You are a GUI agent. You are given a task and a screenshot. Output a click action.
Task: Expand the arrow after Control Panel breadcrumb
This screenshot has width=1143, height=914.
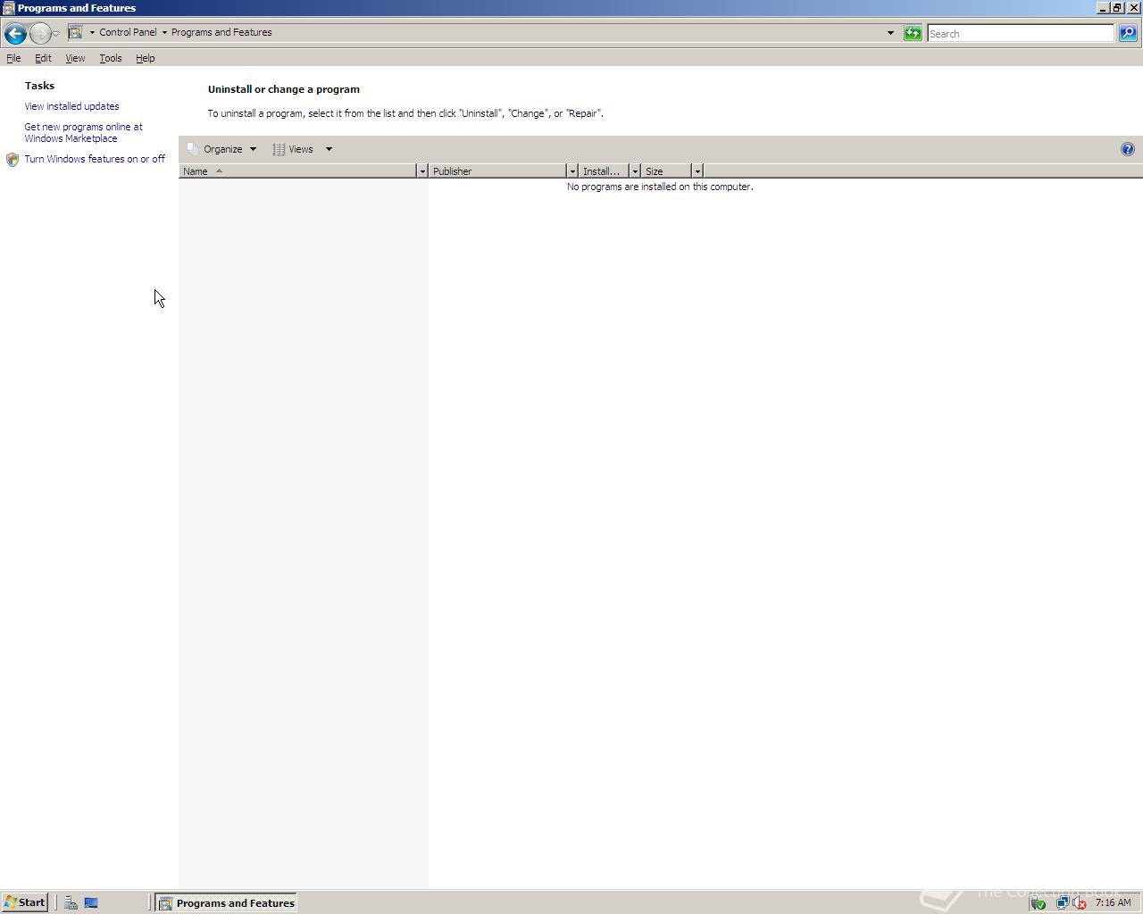[x=164, y=32]
